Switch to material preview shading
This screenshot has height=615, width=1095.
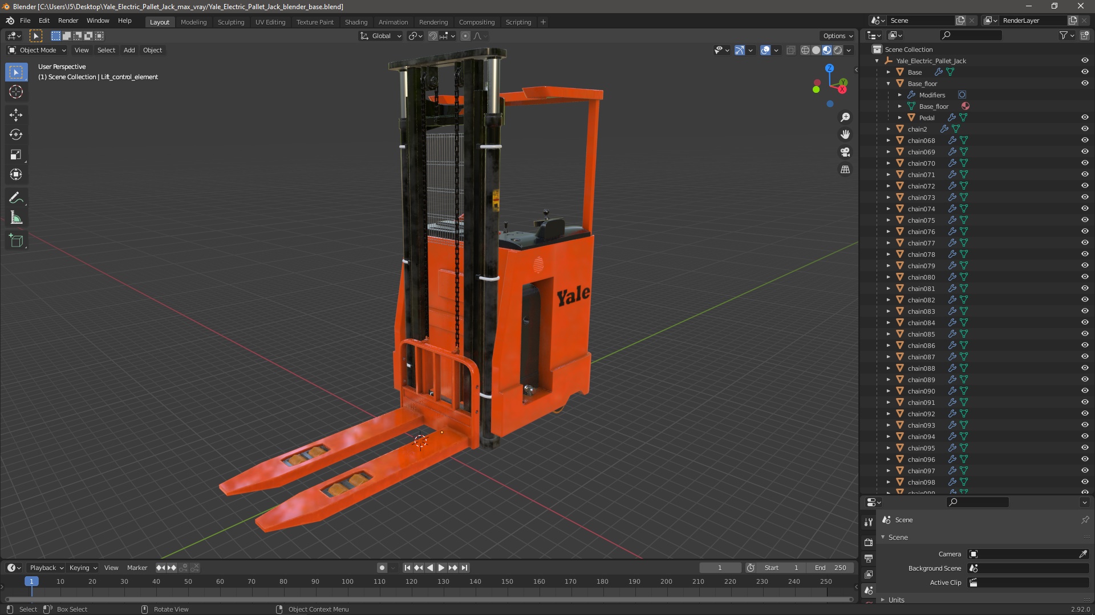(827, 50)
